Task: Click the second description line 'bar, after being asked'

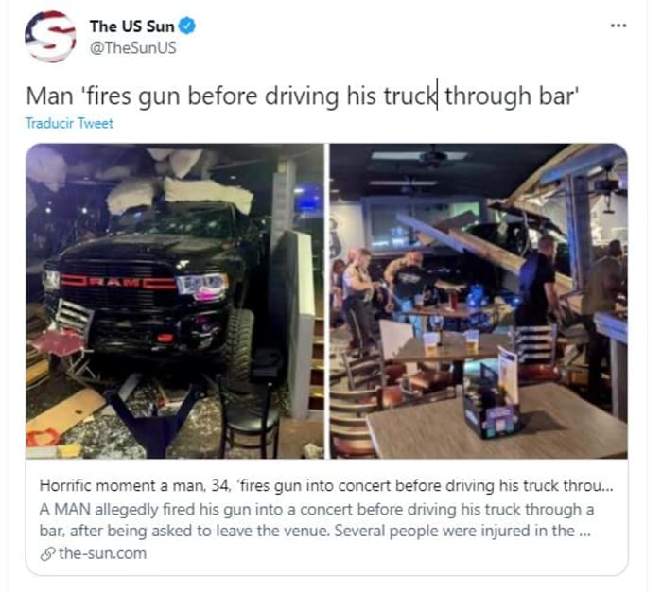Action: pyautogui.click(x=314, y=532)
